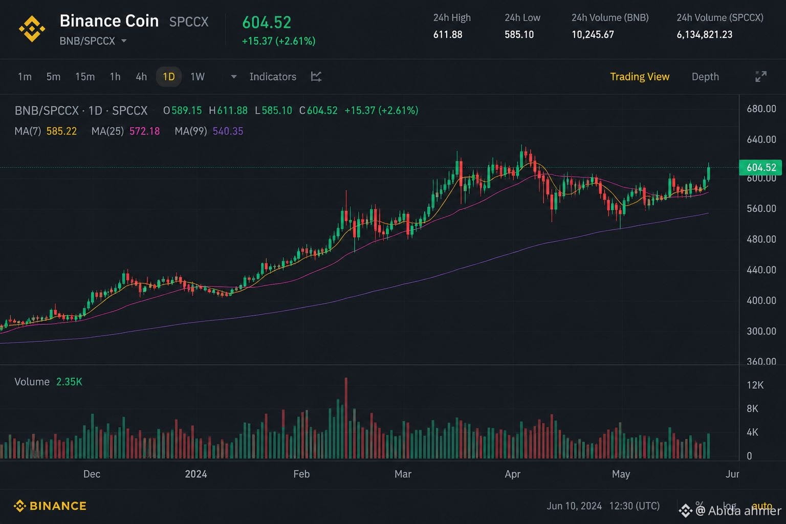Click the 2024 label on time axis
This screenshot has width=786, height=524.
click(196, 474)
